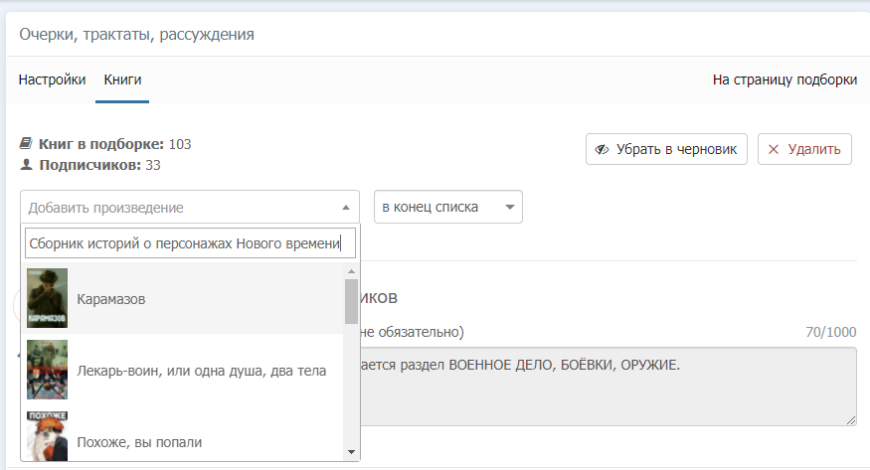Open the Добавить произведение combo box
This screenshot has width=870, height=470.
click(x=179, y=208)
